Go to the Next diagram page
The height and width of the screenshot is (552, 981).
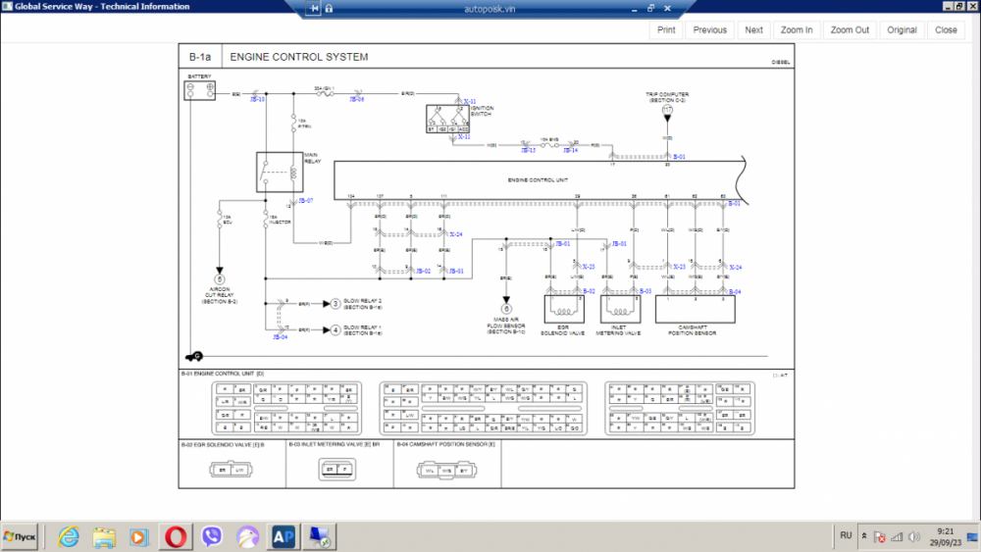click(753, 29)
